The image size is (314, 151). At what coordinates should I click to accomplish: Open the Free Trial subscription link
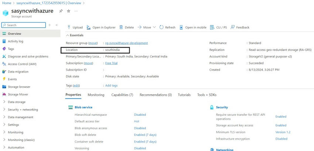pyautogui.click(x=111, y=63)
